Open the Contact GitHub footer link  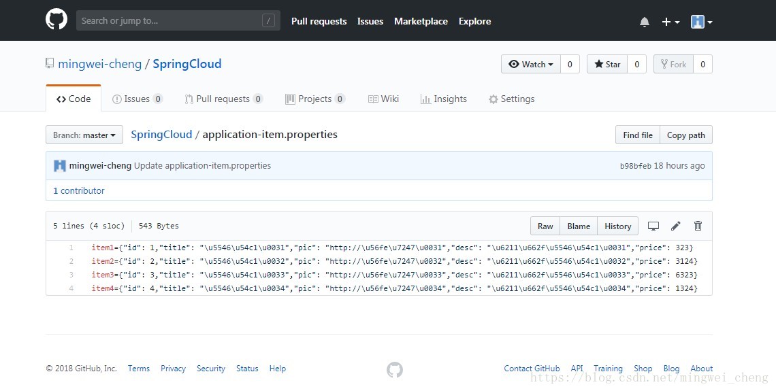tap(532, 369)
